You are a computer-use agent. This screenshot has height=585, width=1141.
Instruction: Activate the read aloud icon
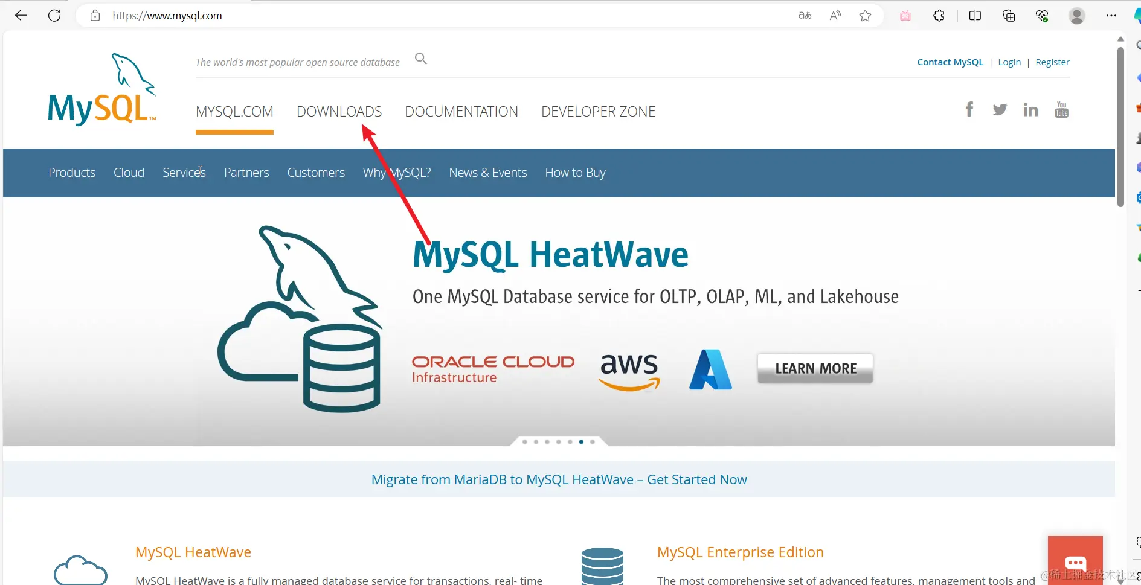pyautogui.click(x=835, y=16)
